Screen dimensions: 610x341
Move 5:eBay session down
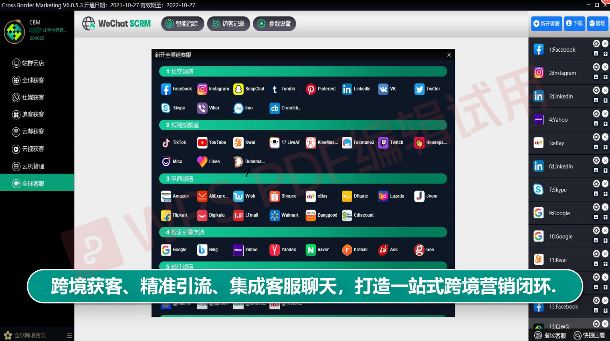[x=596, y=147]
